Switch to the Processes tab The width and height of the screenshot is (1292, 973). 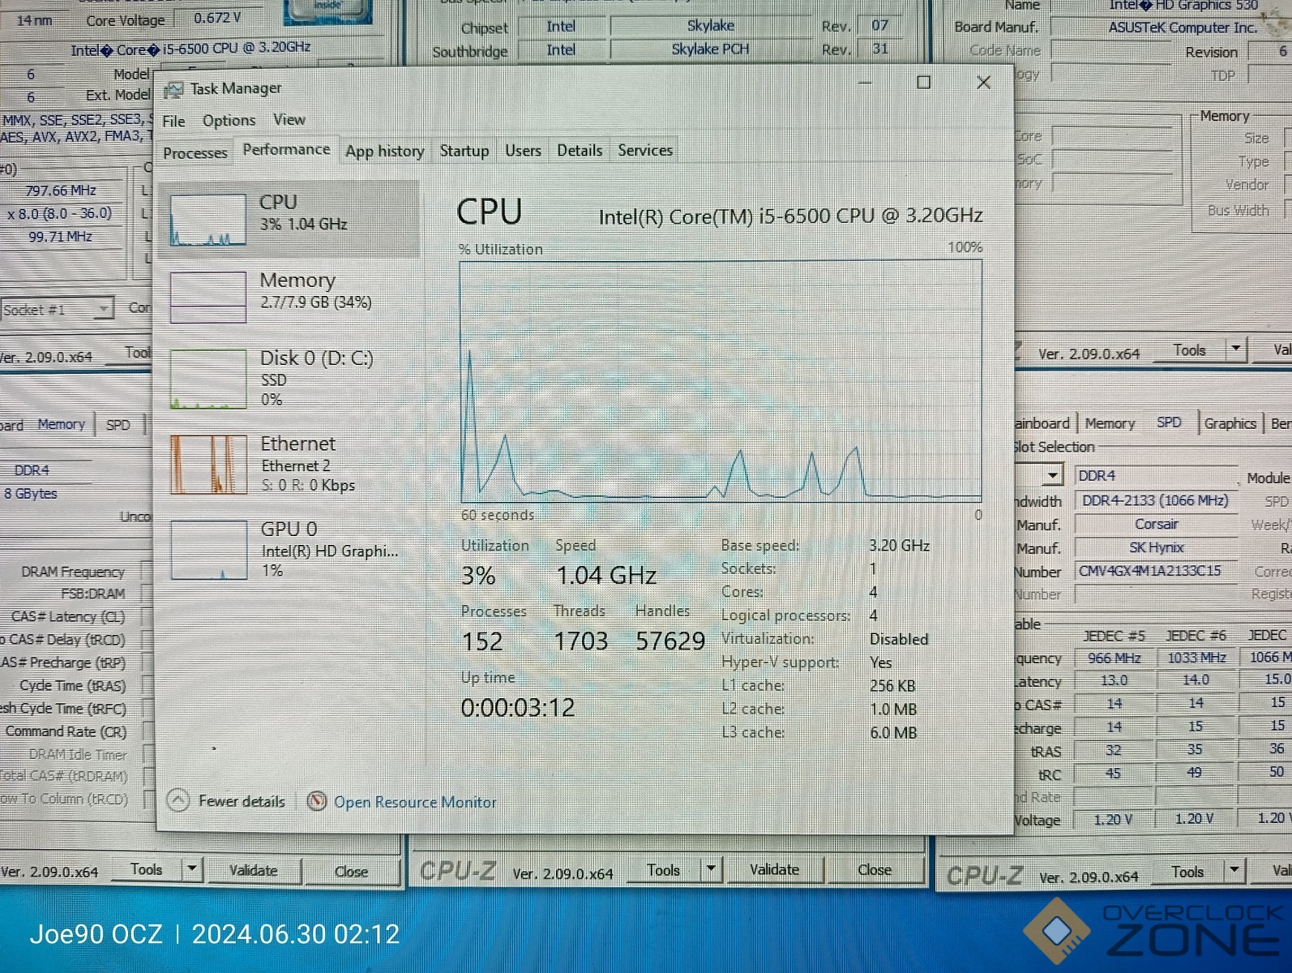(x=195, y=153)
